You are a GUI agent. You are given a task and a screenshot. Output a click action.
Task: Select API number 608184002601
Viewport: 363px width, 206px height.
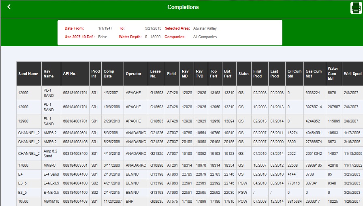pos(75,133)
